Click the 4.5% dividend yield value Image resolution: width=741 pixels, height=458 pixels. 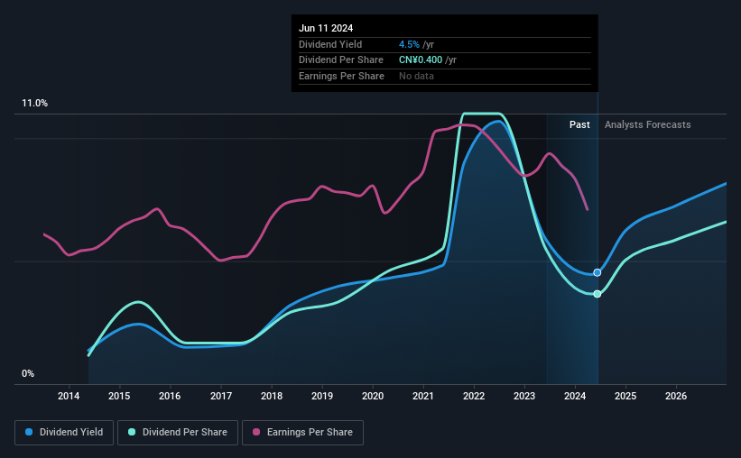coord(409,44)
